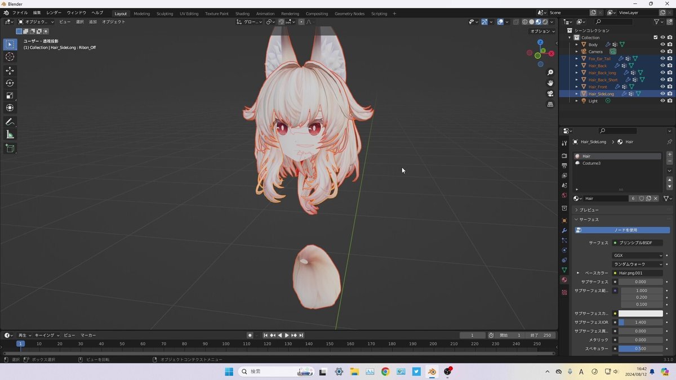
Task: Adjust the Specular 0.500 slider
Action: point(641,348)
